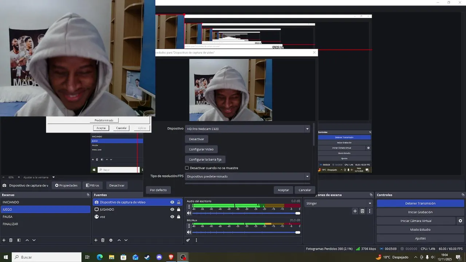Click properties dialog vertical scrollbar

(x=313, y=135)
